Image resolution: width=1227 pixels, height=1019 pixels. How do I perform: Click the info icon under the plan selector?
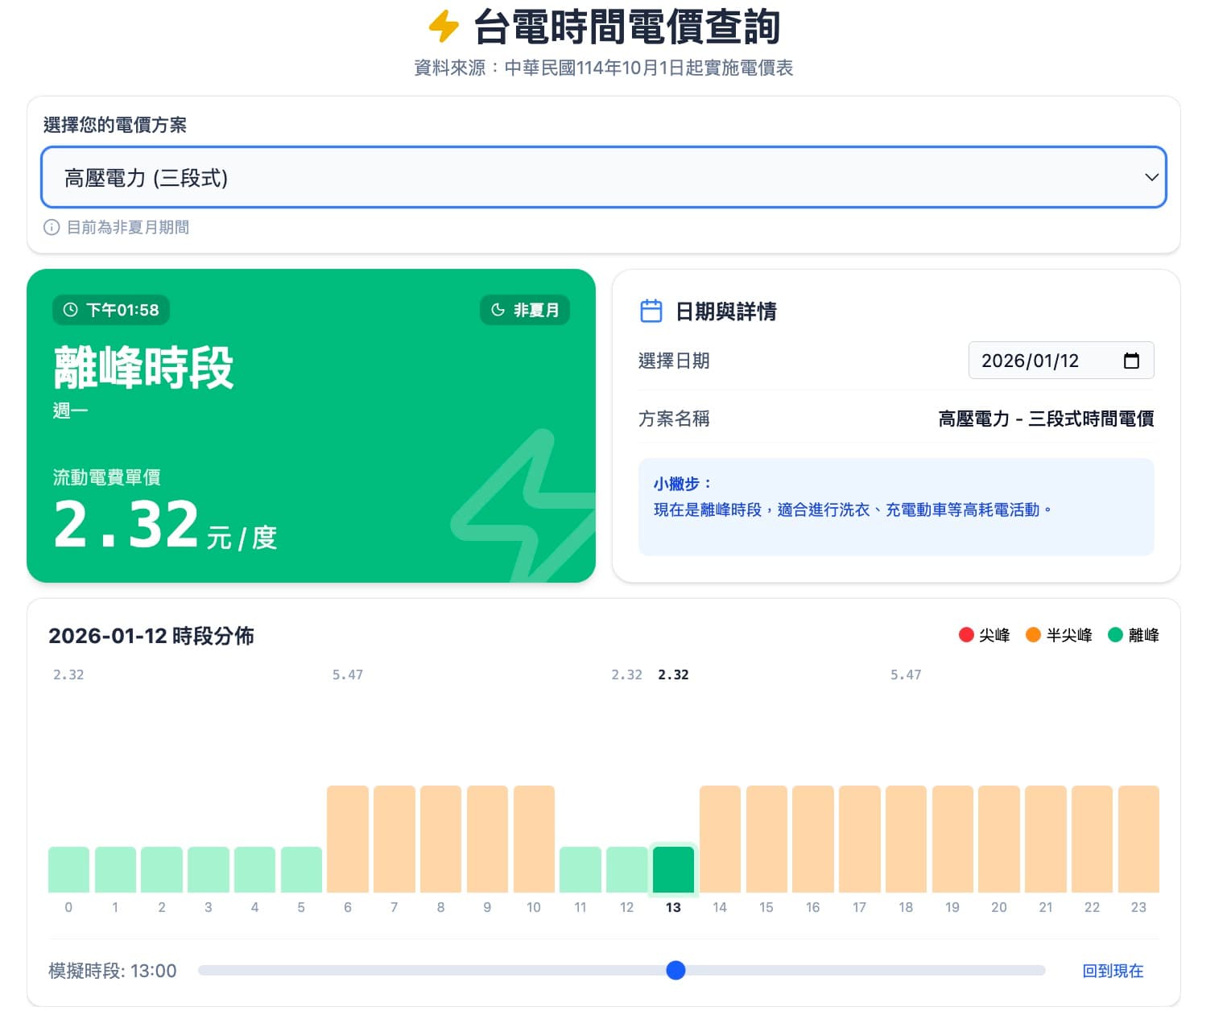(52, 227)
